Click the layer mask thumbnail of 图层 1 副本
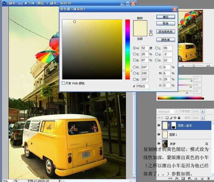This screenshot has height=182, width=214. (x=174, y=125)
